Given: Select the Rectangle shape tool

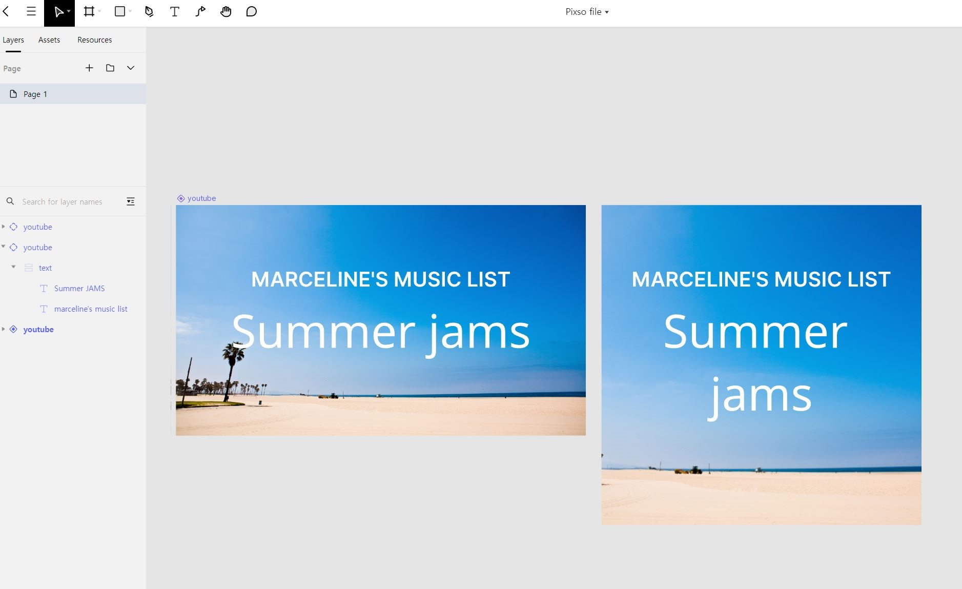Looking at the screenshot, I should click(x=120, y=12).
